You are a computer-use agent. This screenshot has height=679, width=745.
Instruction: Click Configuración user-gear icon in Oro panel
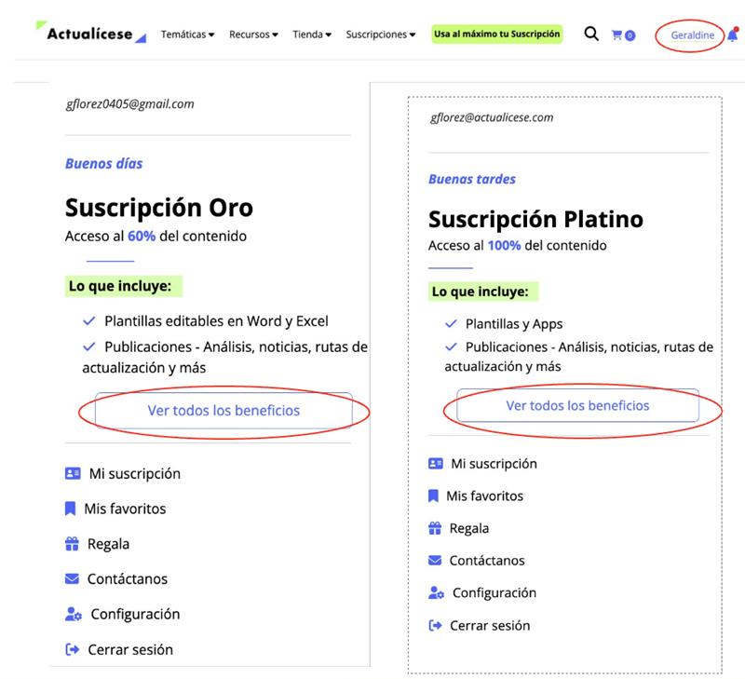pyautogui.click(x=74, y=614)
